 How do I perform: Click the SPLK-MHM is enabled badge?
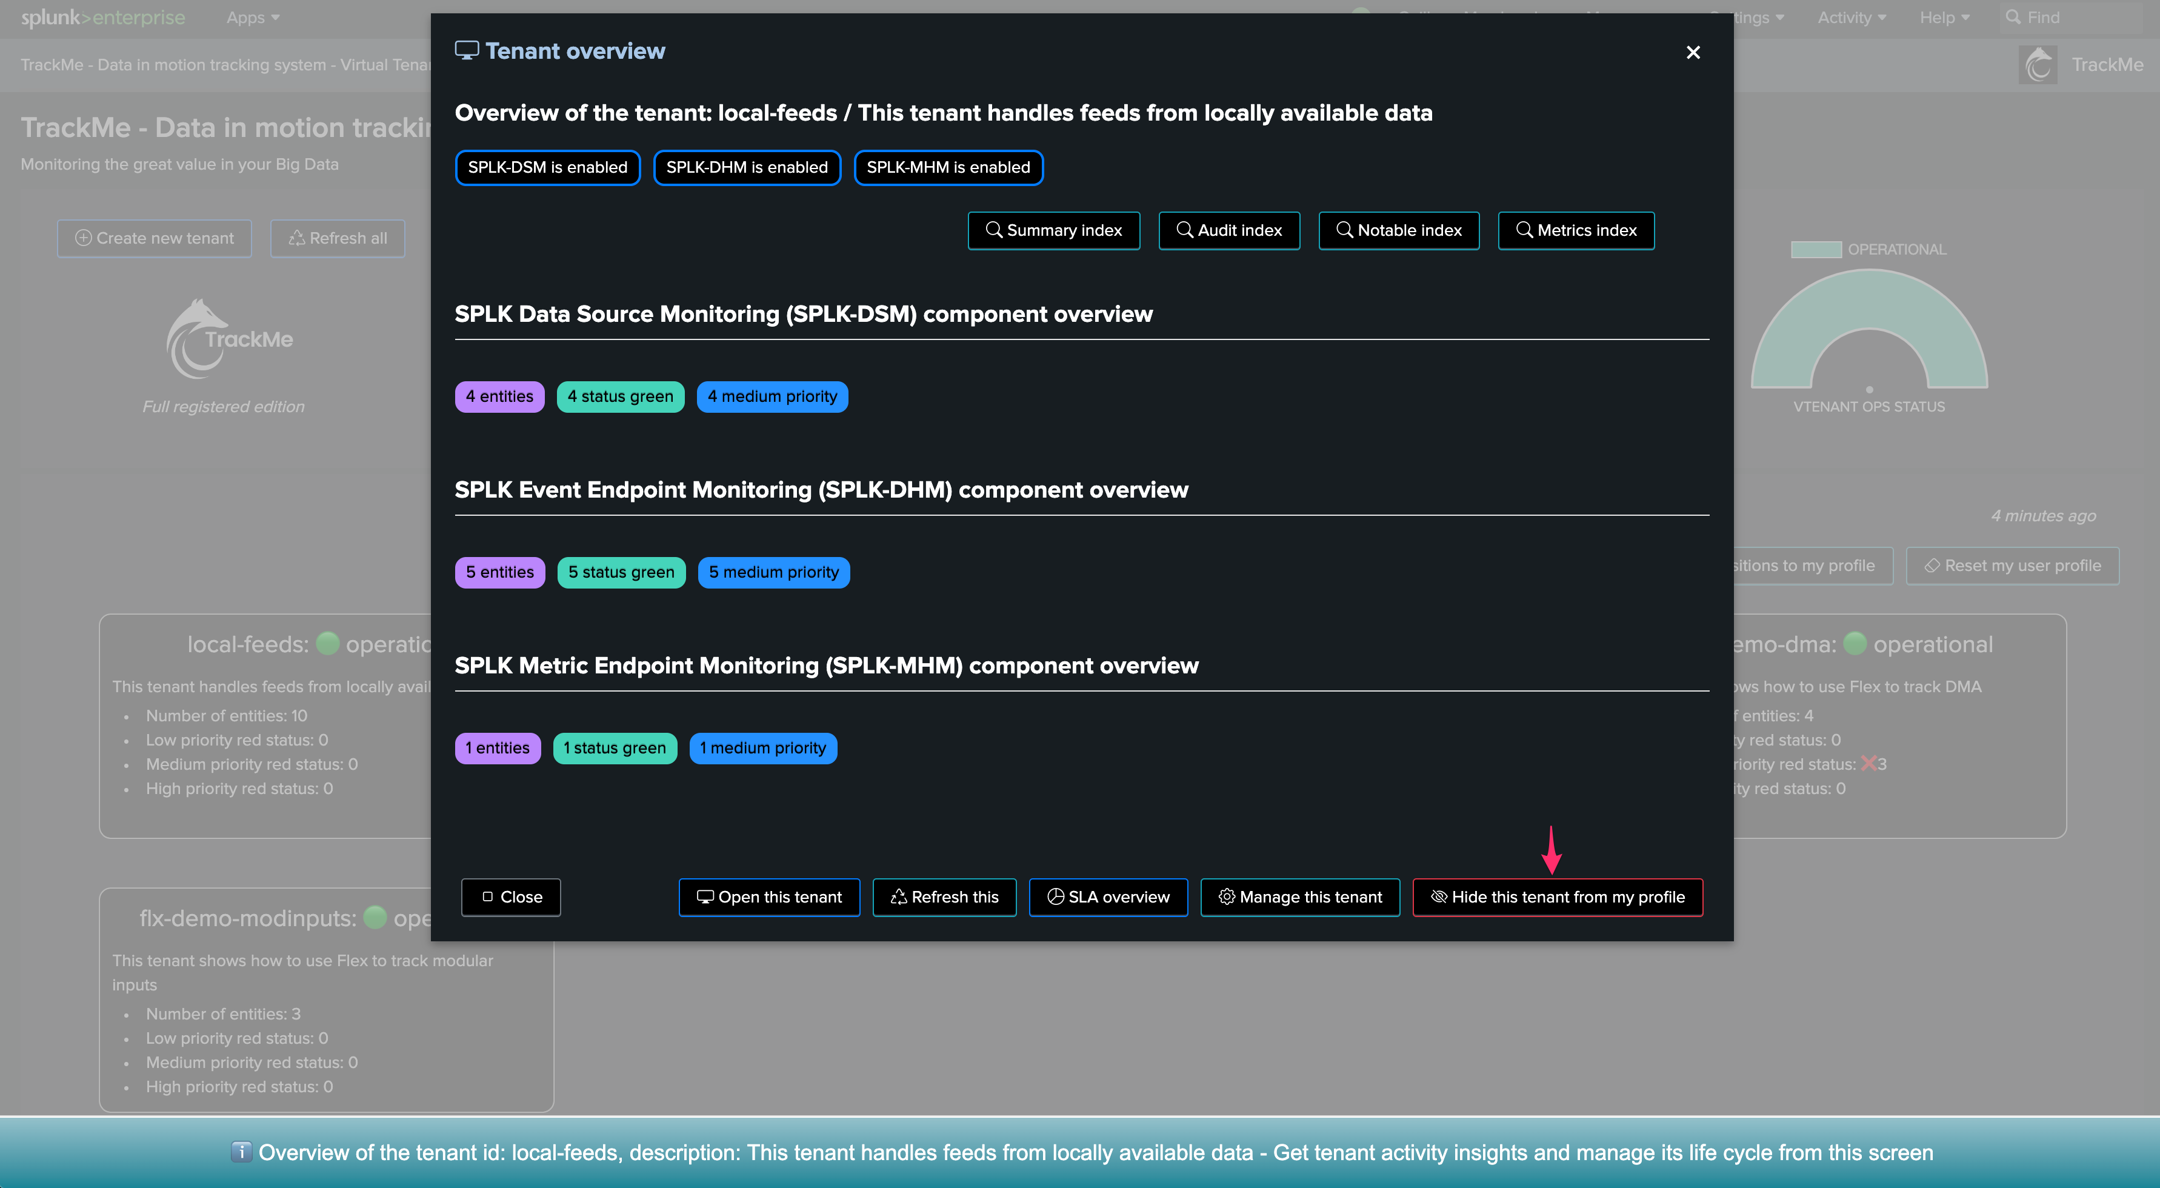pyautogui.click(x=948, y=167)
